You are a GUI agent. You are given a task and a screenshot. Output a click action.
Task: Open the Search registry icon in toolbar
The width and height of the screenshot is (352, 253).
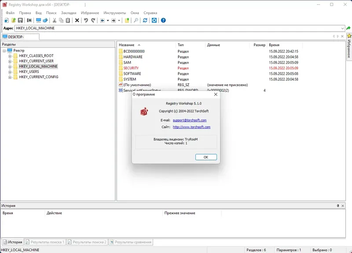point(136,21)
